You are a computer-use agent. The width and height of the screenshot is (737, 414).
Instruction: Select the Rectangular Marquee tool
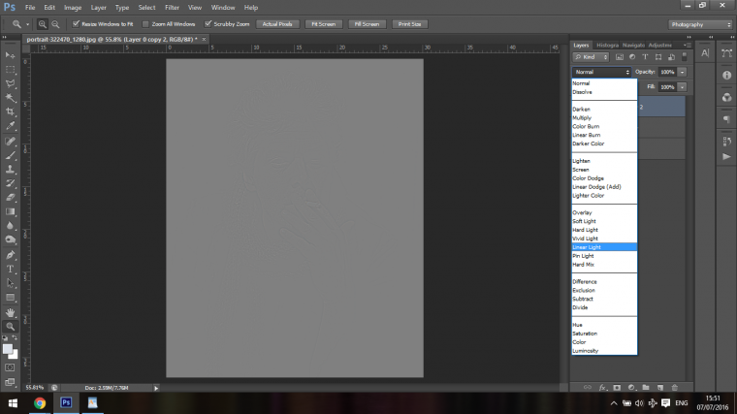[10, 70]
